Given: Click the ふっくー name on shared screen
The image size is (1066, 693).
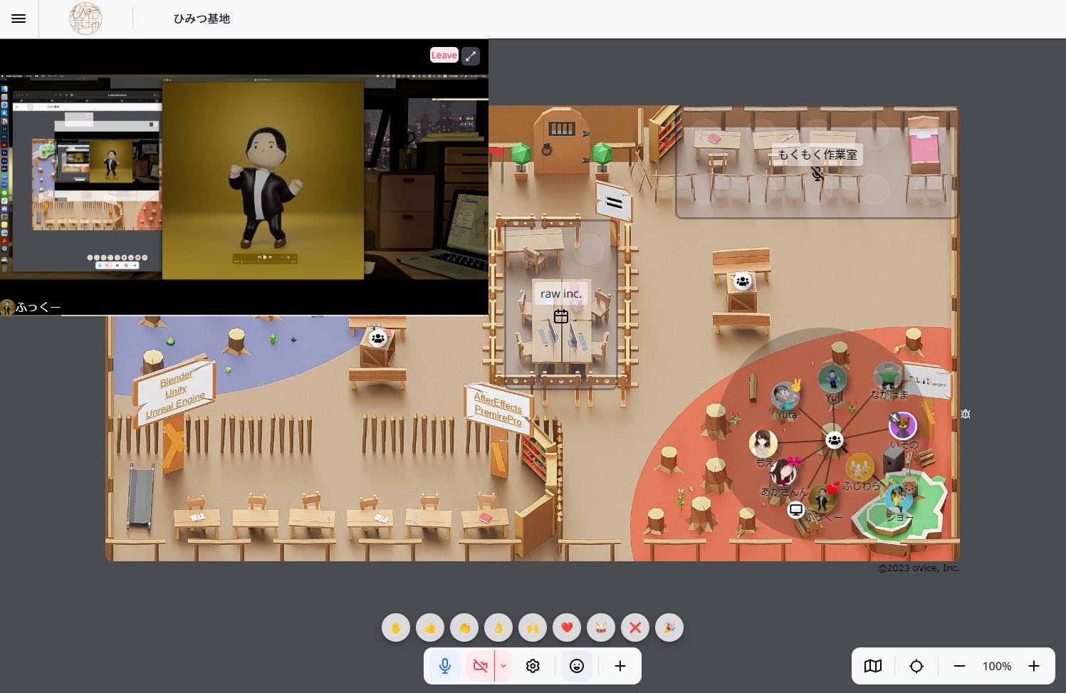Looking at the screenshot, I should point(38,307).
